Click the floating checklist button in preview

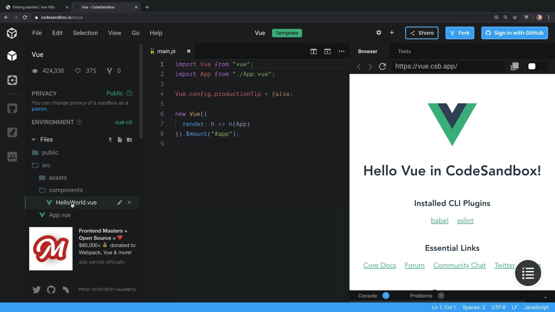coord(528,273)
